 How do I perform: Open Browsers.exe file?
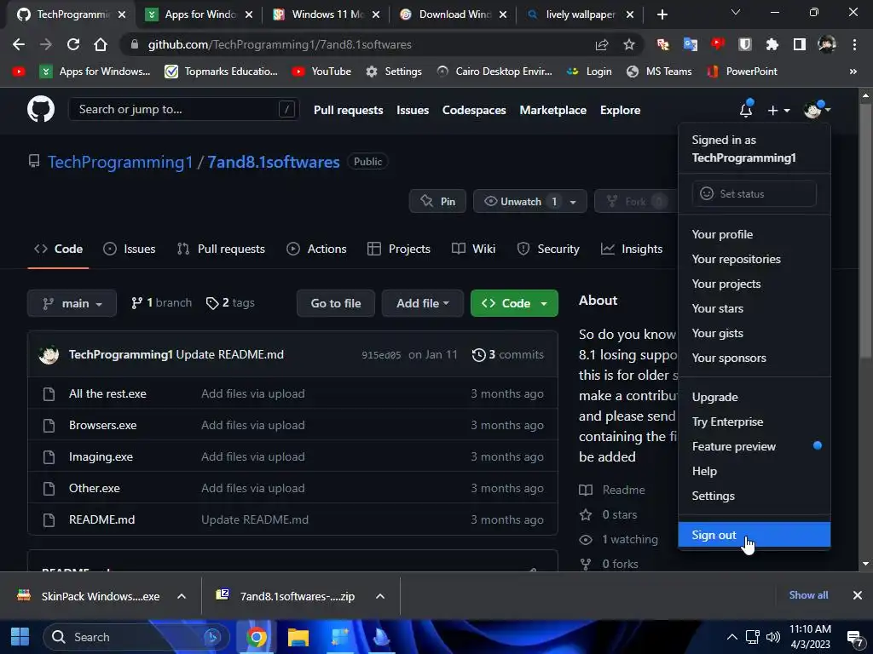(102, 425)
